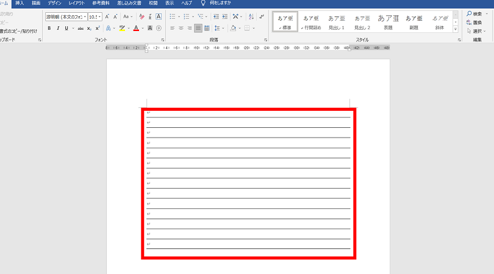The image size is (494, 274).
Task: Apply text highlight color
Action: (x=122, y=28)
